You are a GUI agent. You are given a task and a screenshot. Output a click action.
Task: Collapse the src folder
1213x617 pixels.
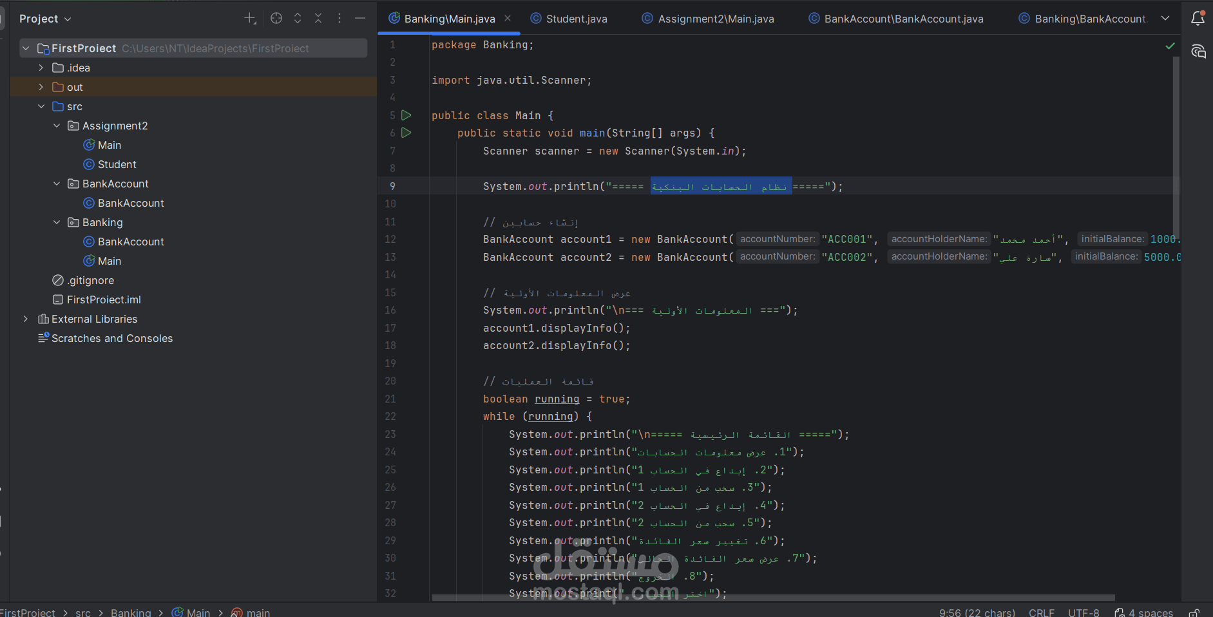41,106
